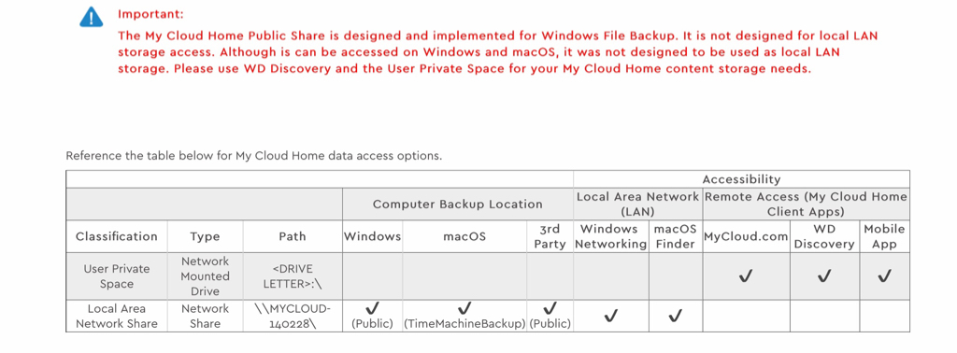Click the 'Type' column header
The width and height of the screenshot is (957, 353).
[205, 236]
